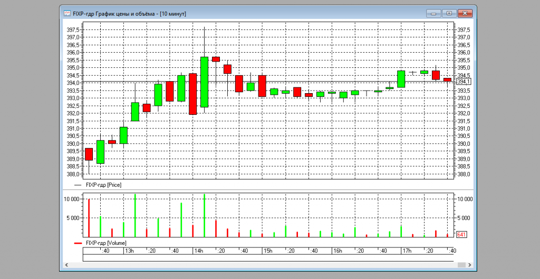The width and height of the screenshot is (540, 279).
Task: Click the chart window icon in title bar
Action: pos(67,13)
